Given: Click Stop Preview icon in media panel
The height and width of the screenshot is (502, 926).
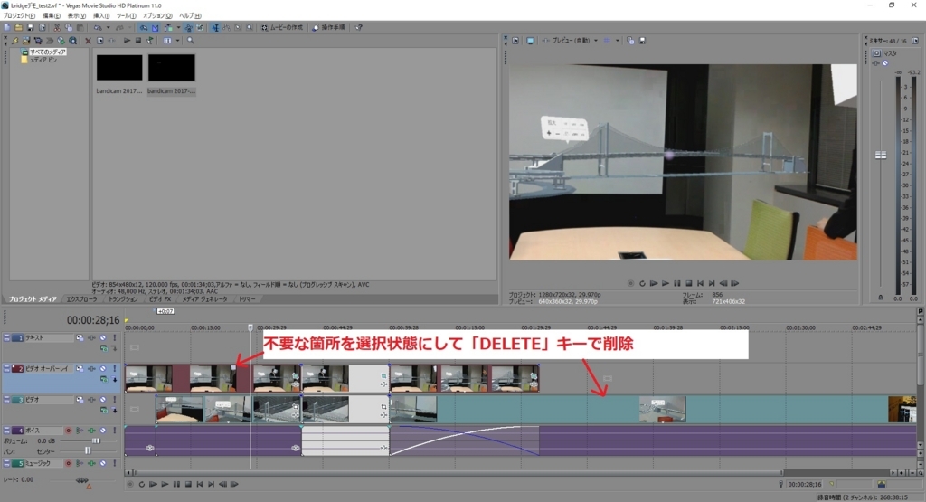Looking at the screenshot, I should click(138, 41).
